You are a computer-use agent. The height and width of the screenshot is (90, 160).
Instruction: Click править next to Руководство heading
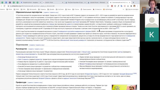[x=31, y=49]
